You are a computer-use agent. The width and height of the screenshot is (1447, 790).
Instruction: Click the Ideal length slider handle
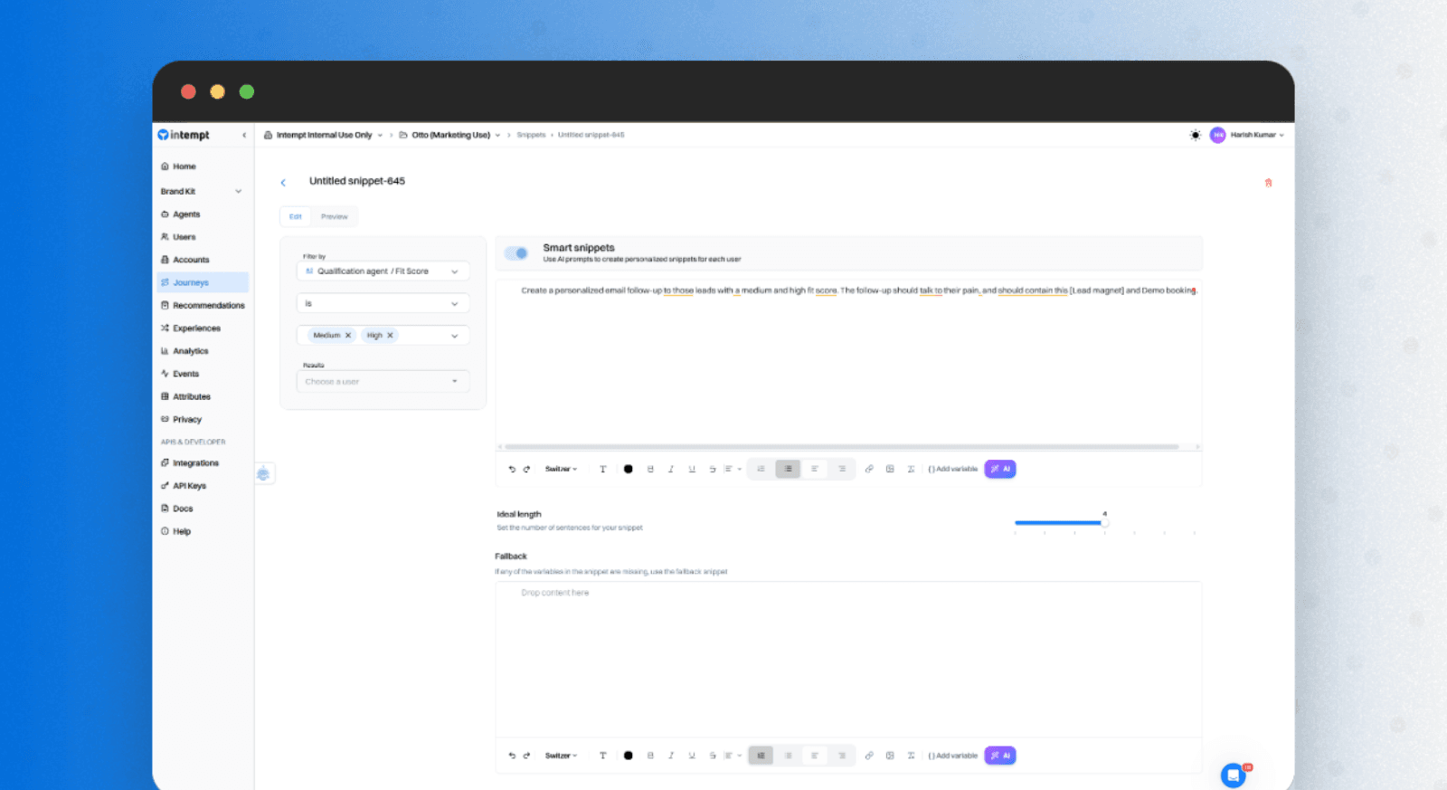[x=1103, y=523]
